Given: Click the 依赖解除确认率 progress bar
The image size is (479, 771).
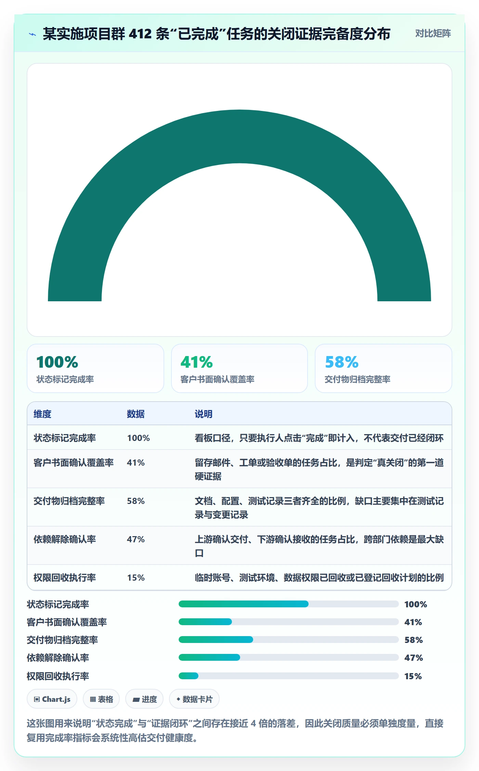Looking at the screenshot, I should [289, 657].
